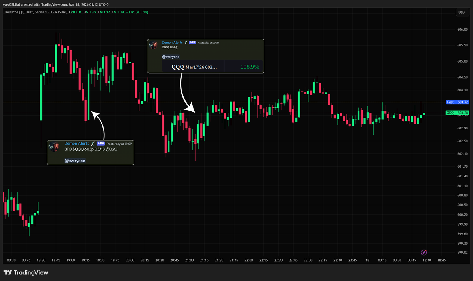Click the 19:00 time axis label
The image size is (473, 281).
pos(71,260)
